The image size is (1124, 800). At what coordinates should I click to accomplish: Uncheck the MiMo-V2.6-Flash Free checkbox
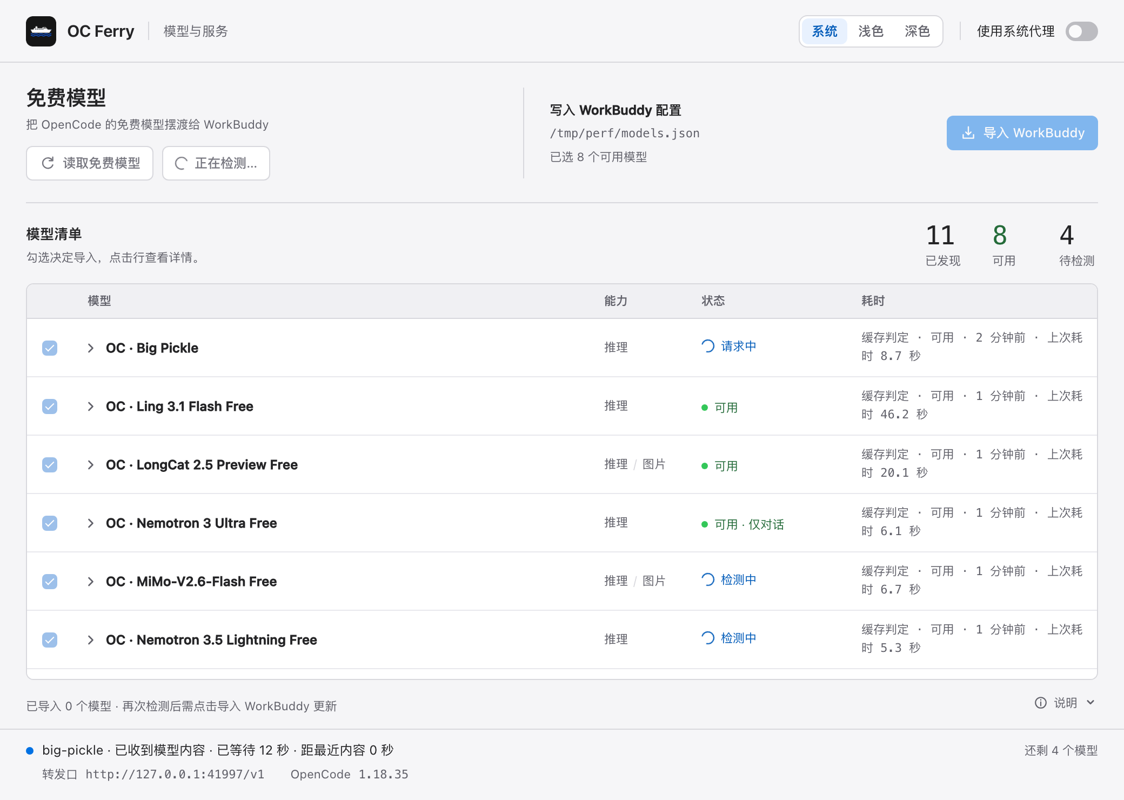point(50,582)
